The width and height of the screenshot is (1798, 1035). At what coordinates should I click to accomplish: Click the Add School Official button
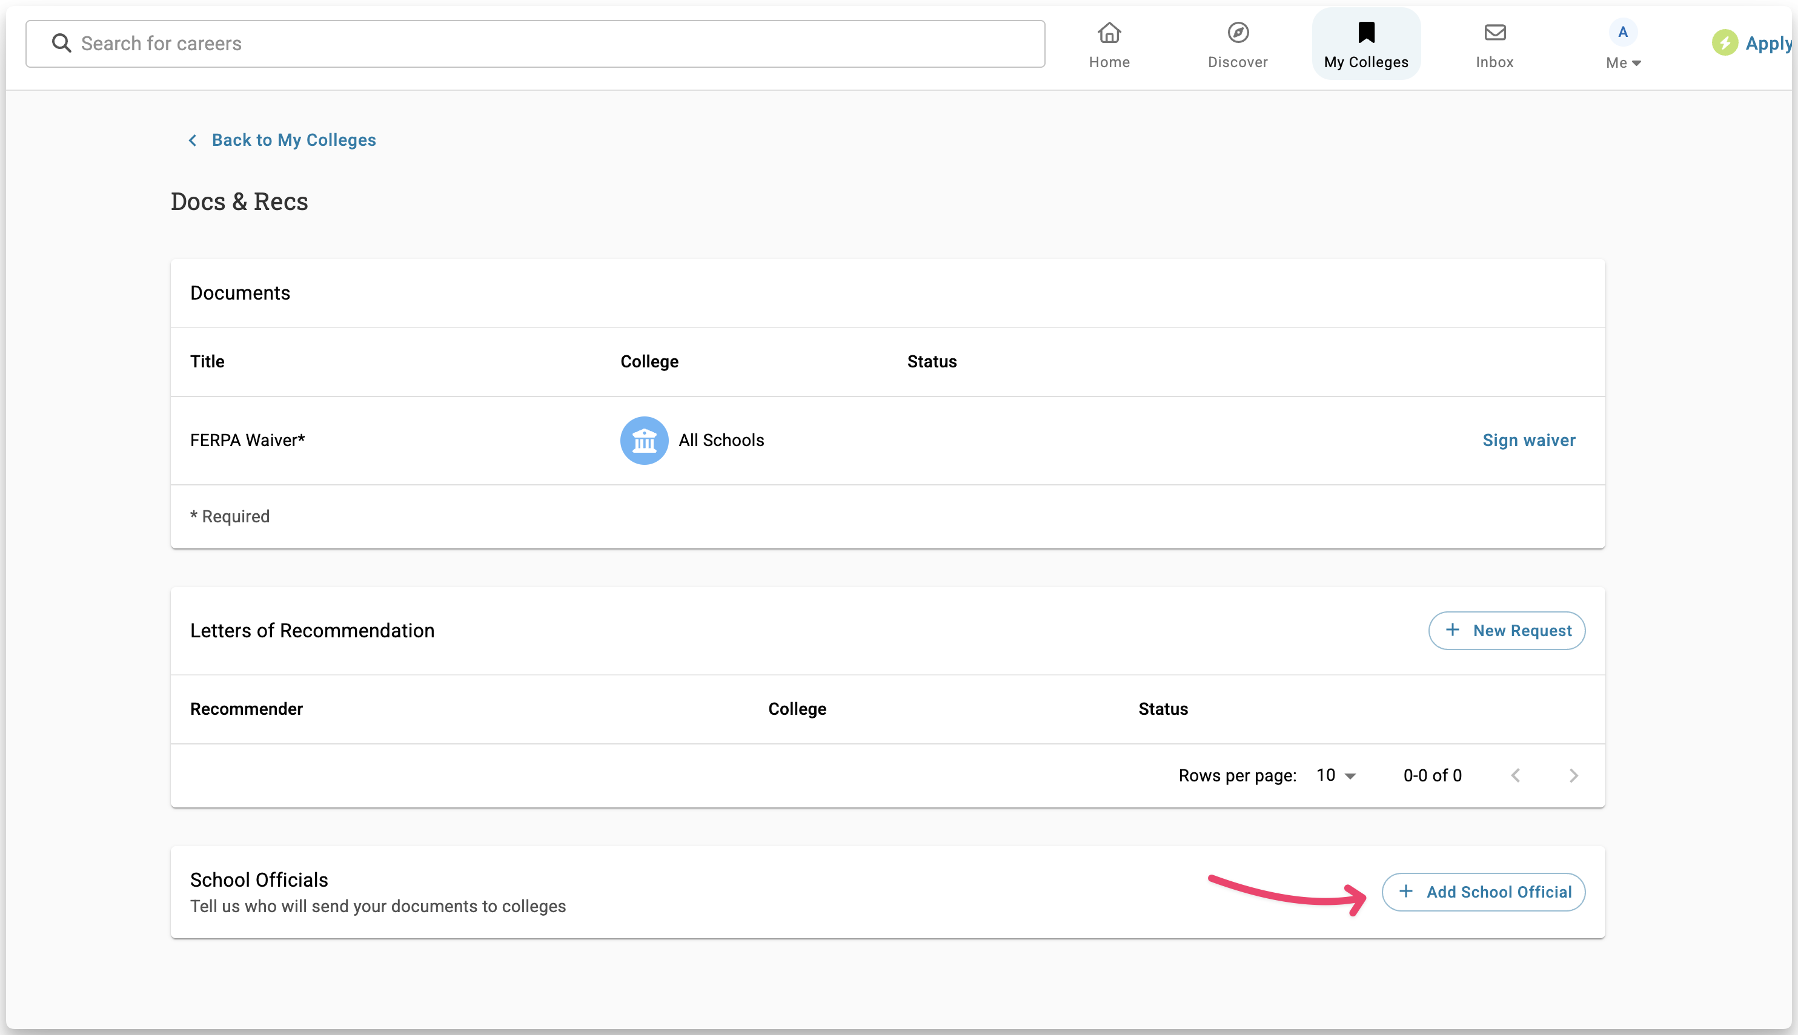click(x=1483, y=892)
